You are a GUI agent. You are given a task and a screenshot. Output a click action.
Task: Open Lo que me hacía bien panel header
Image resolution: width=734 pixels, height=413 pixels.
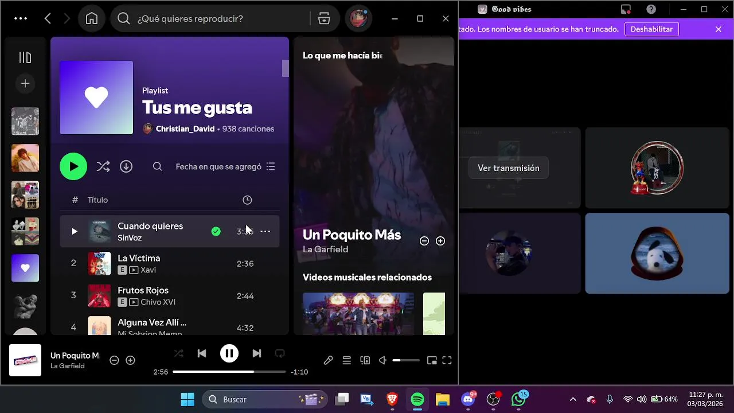[342, 56]
